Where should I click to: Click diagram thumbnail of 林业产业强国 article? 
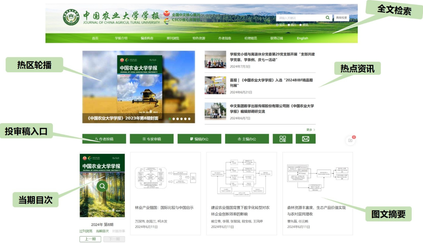tap(165, 178)
